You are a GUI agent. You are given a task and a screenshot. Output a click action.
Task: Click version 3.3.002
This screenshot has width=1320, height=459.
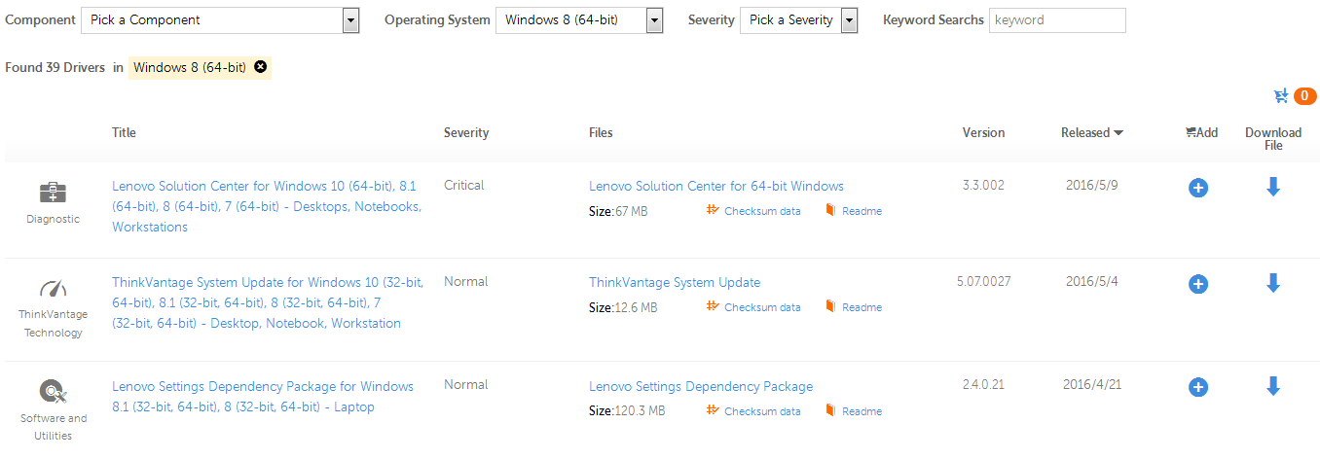click(983, 186)
